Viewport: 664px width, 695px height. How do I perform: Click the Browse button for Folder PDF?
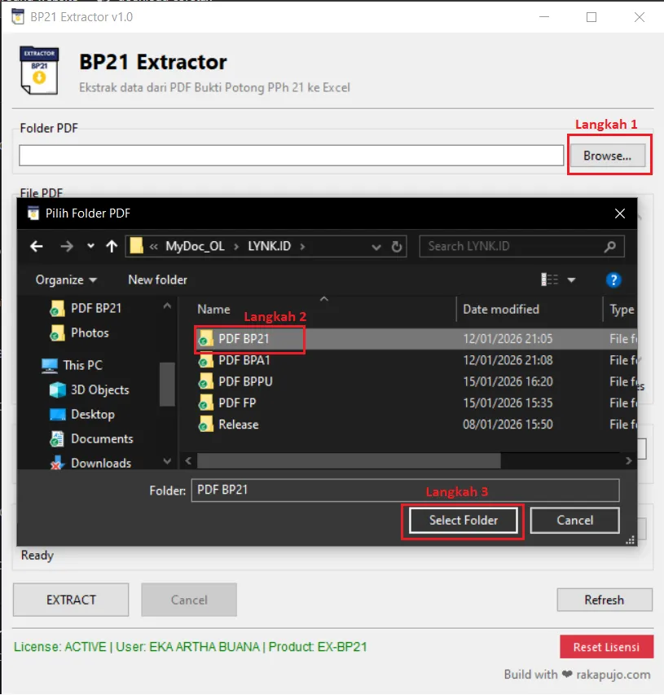(x=607, y=155)
